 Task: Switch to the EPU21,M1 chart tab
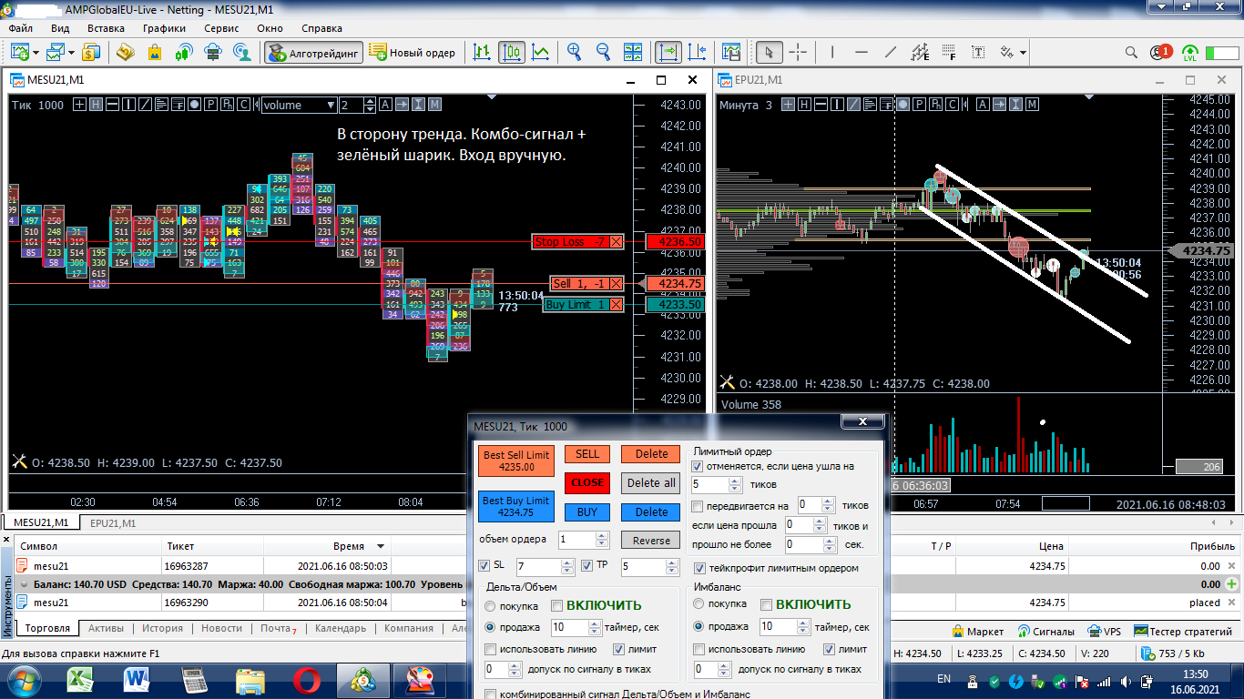pos(113,523)
